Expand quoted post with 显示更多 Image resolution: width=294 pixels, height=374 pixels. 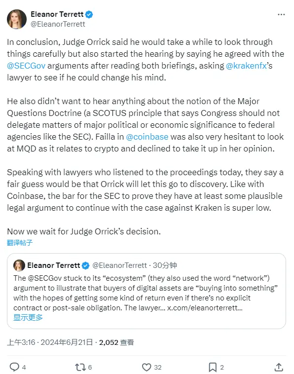click(x=28, y=317)
